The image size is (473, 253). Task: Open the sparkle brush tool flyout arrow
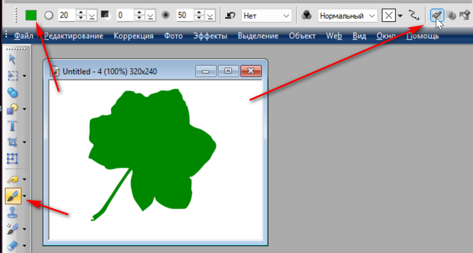[x=24, y=230]
